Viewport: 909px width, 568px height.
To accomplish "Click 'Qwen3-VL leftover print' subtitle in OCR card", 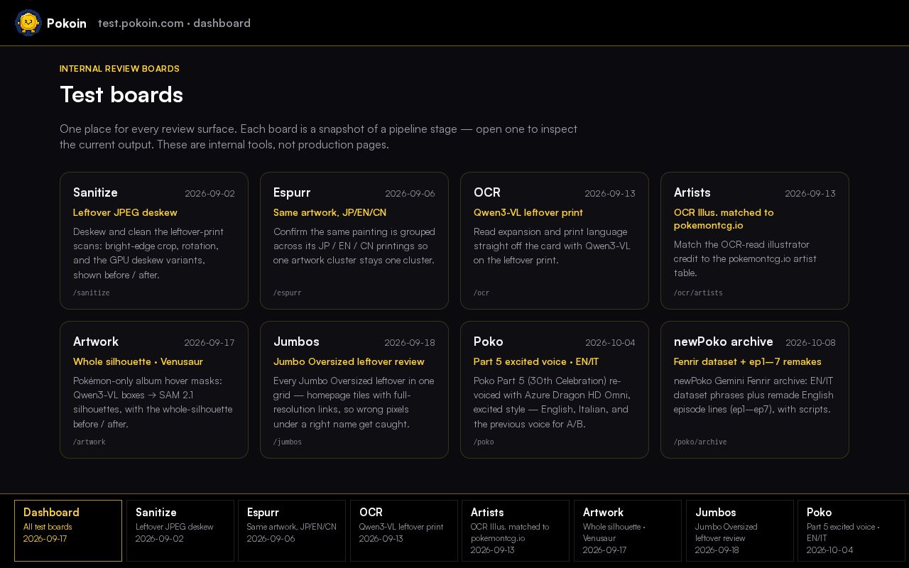I will (528, 212).
